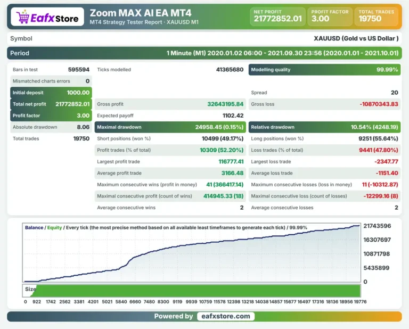The width and height of the screenshot is (409, 329).
Task: Click chart x-axis tick 5021
Action: [x=107, y=302]
